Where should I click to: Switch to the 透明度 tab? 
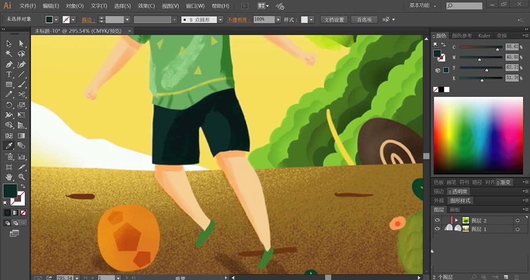[x=459, y=191]
